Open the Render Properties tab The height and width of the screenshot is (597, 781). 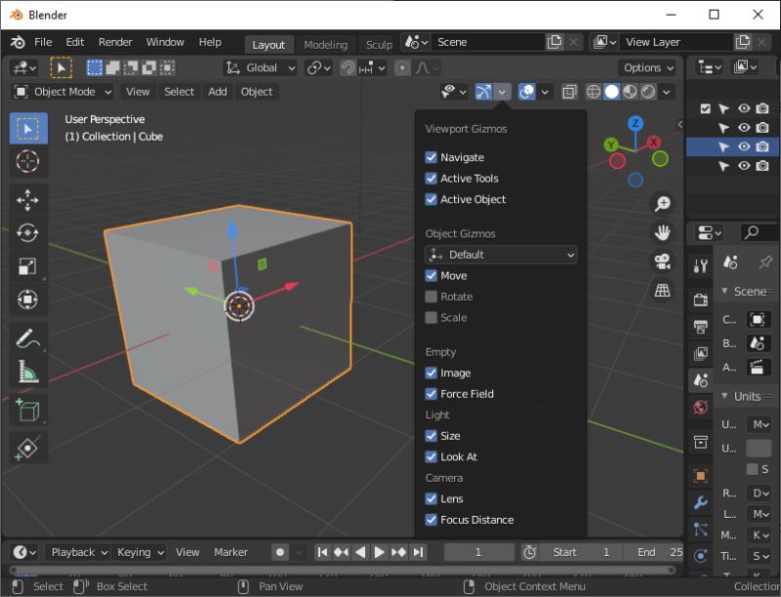pyautogui.click(x=700, y=298)
